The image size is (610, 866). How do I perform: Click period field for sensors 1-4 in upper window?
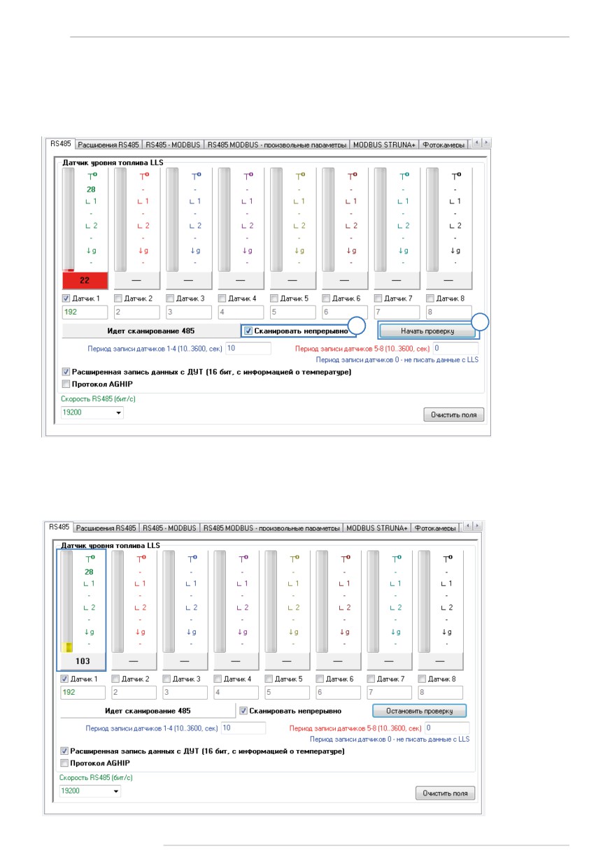tap(247, 348)
